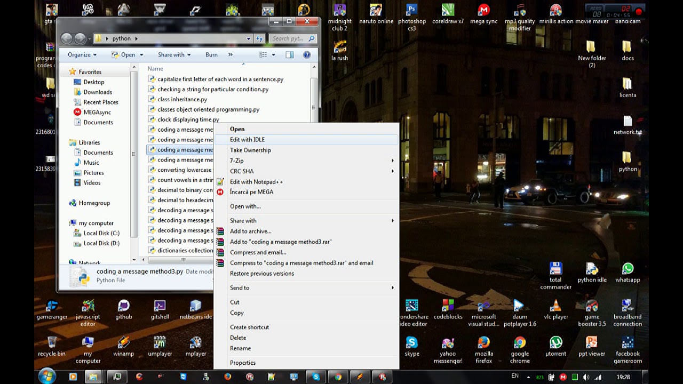This screenshot has width=683, height=384.
Task: Launch VLC player from the desktop
Action: [555, 306]
